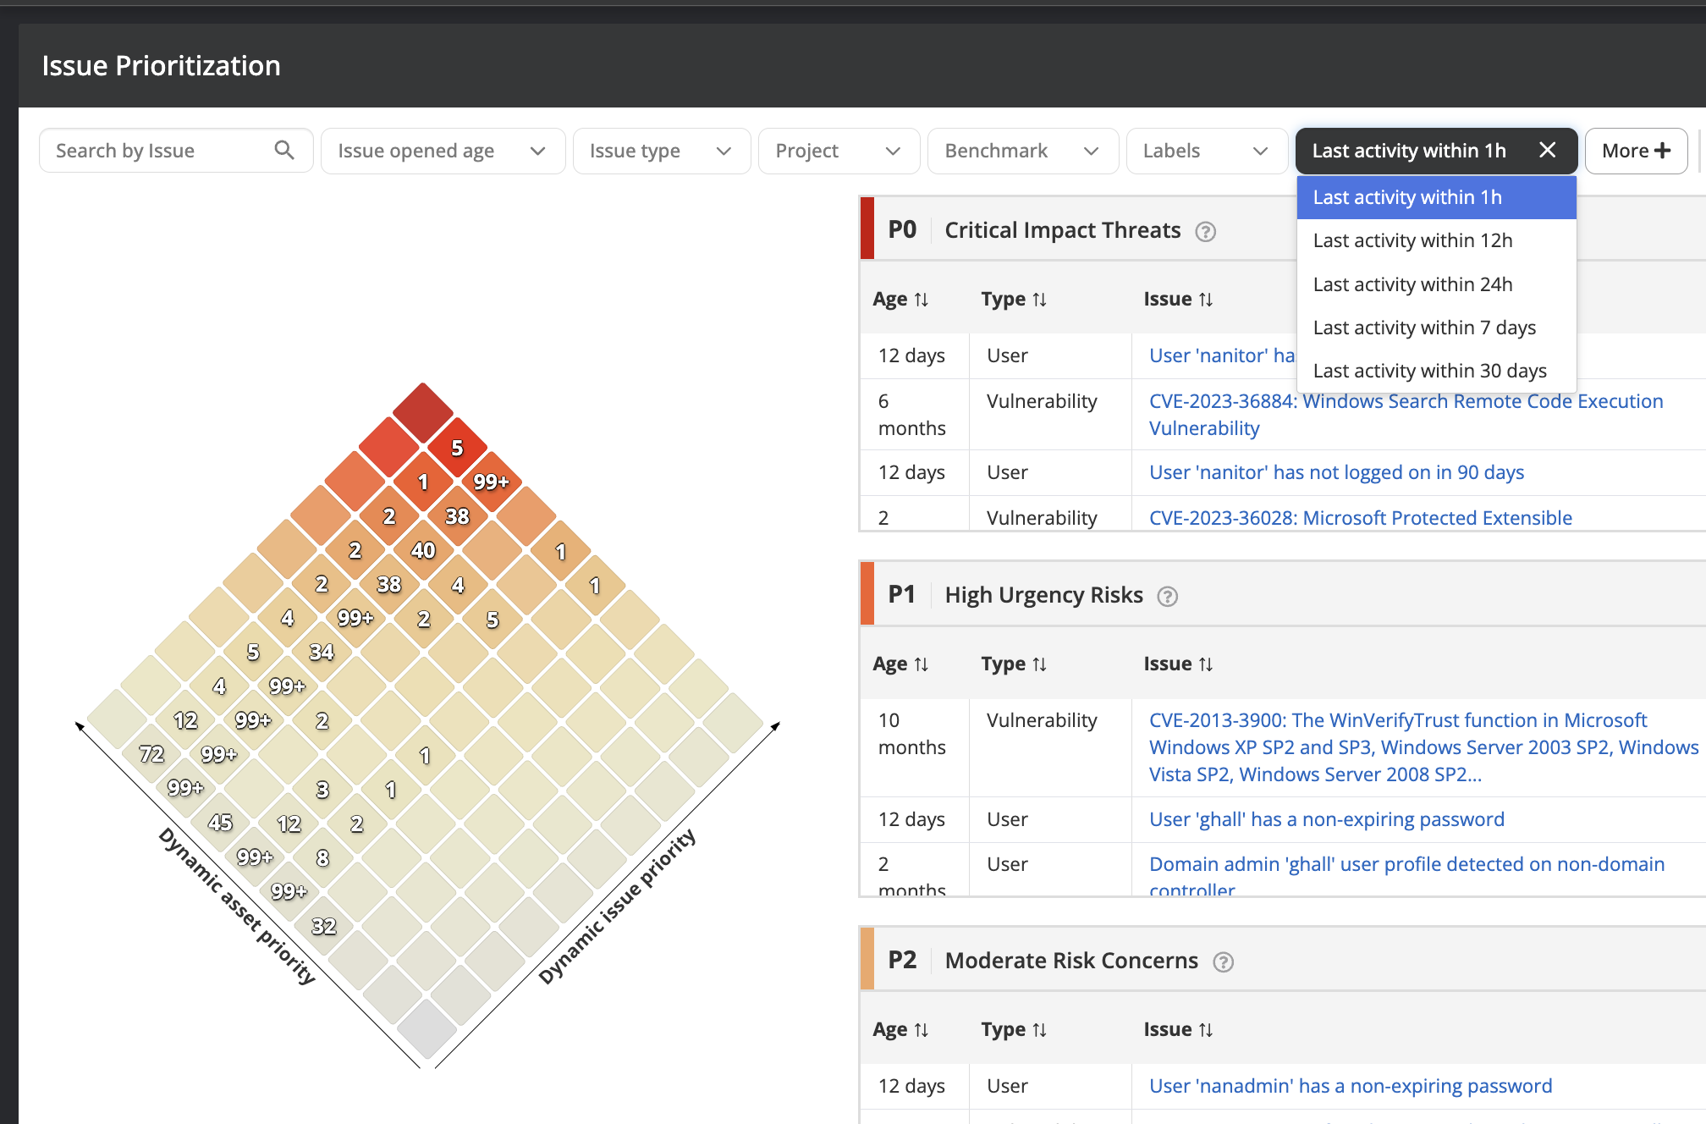Choose Last activity within 7 days
Viewport: 1706px width, 1124px height.
coord(1424,328)
